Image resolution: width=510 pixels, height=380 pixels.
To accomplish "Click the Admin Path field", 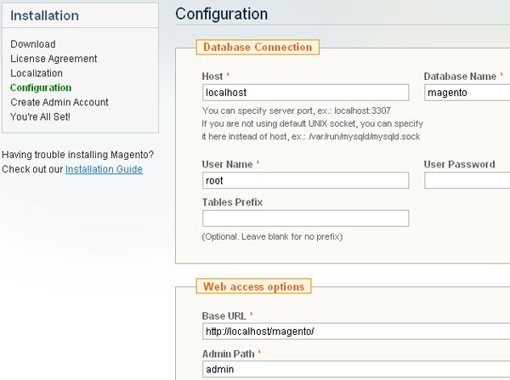I will pyautogui.click(x=356, y=369).
